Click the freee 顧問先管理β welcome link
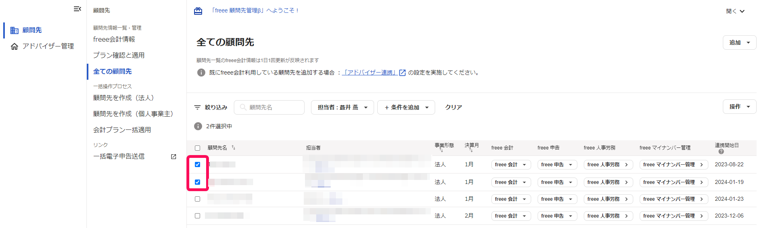The image size is (759, 228). point(255,11)
